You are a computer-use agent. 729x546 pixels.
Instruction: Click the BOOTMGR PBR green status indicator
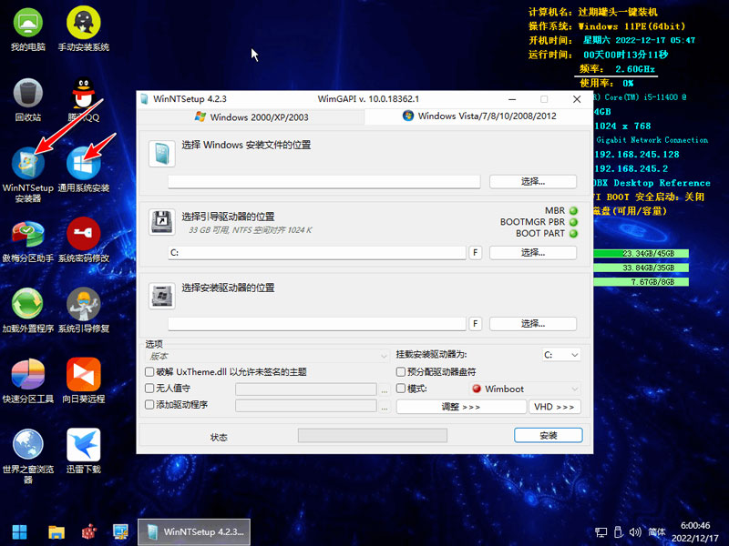[574, 222]
